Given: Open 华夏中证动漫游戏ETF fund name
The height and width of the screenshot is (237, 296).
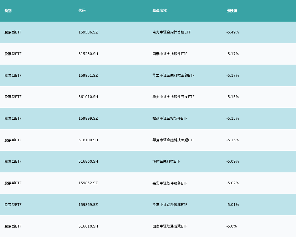Looking at the screenshot, I should click(x=170, y=205).
